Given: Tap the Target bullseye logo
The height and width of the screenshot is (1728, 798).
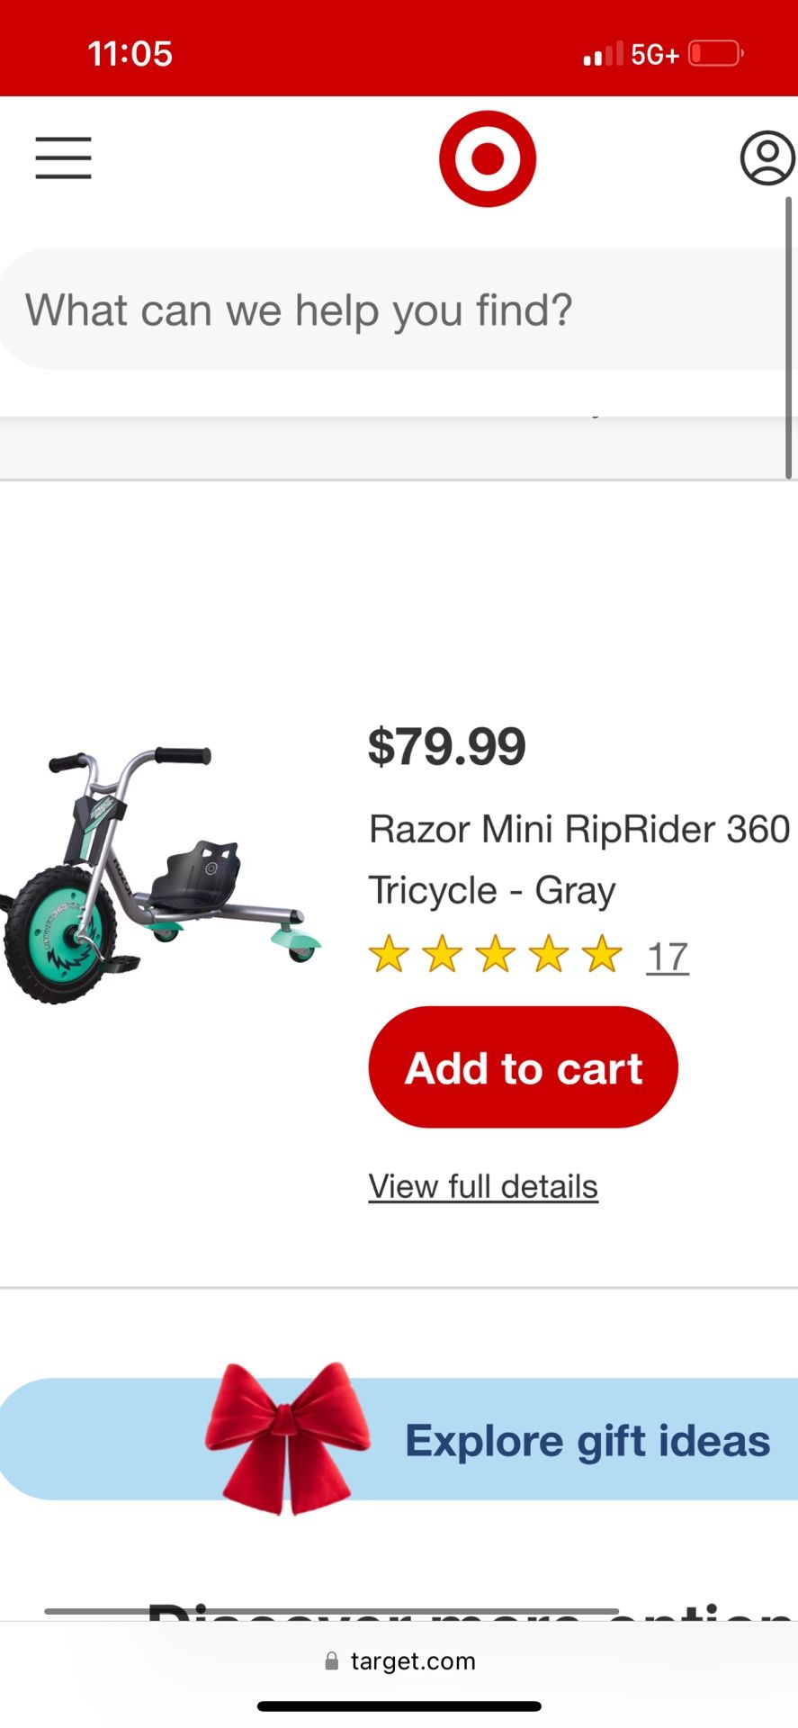Looking at the screenshot, I should click(488, 158).
